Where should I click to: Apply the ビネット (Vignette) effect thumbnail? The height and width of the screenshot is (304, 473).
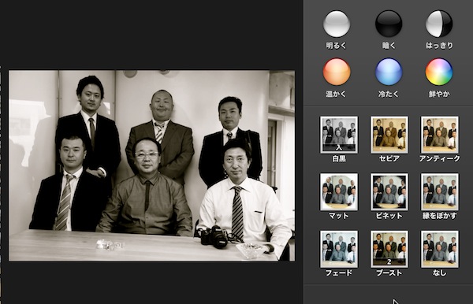click(389, 191)
